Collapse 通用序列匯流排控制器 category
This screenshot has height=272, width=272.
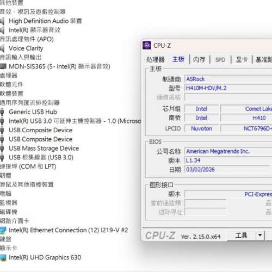[x=30, y=103]
